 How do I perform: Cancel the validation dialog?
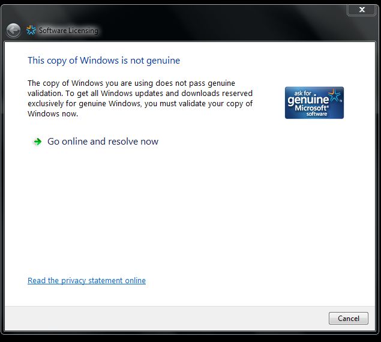tap(349, 318)
